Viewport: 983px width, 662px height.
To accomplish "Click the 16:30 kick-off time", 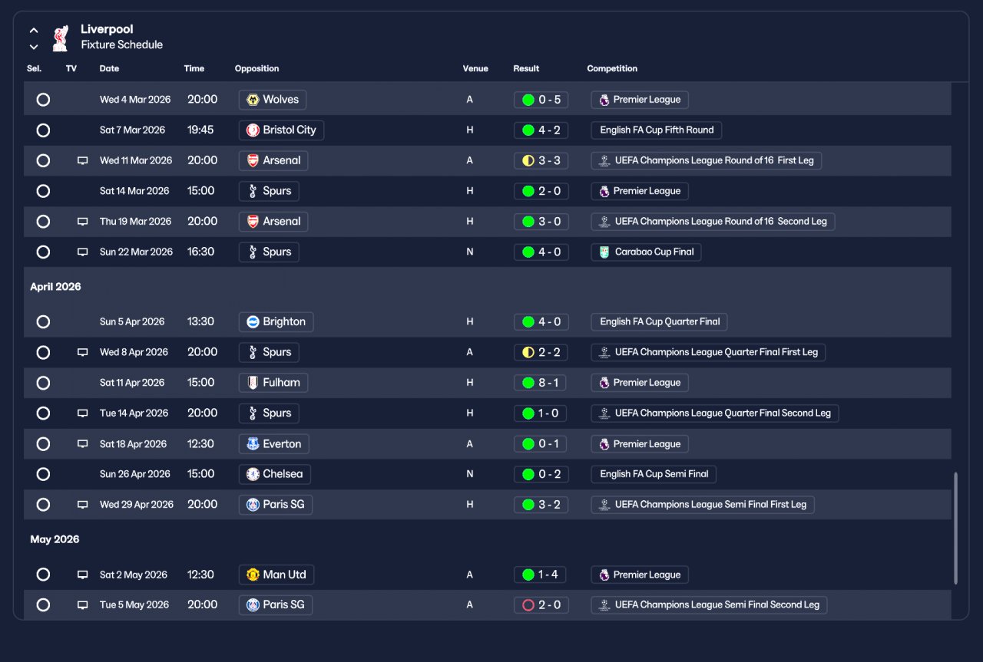I will [x=201, y=252].
